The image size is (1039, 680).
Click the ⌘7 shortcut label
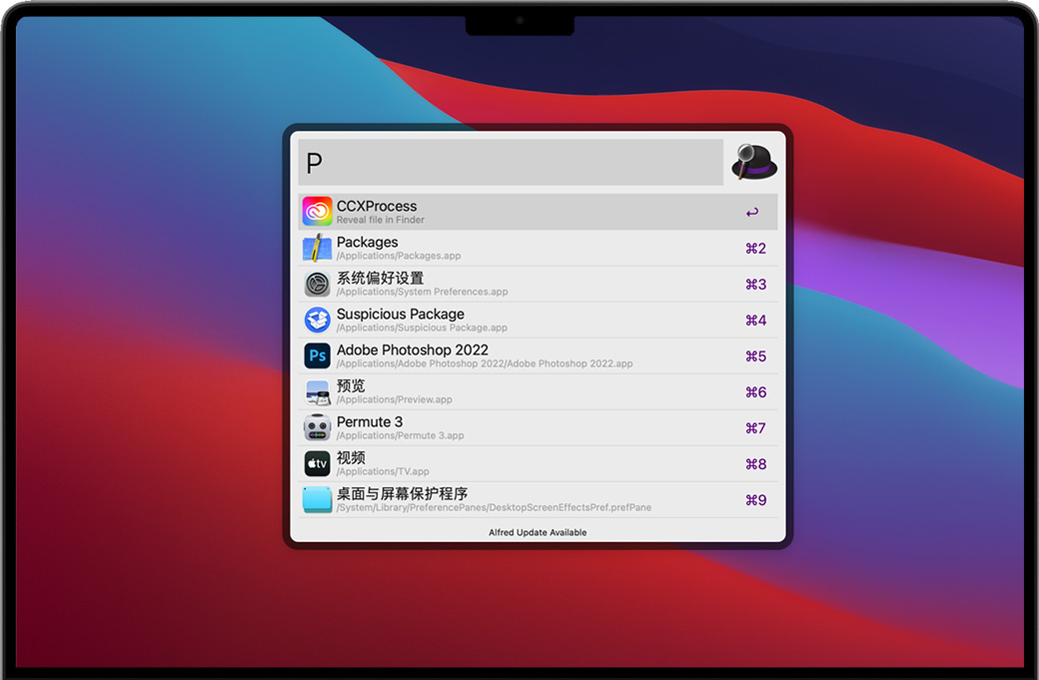[x=755, y=428]
